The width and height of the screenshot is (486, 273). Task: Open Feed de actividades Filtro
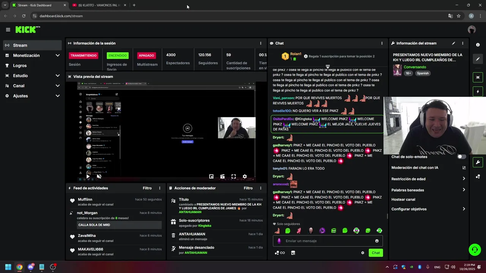pyautogui.click(x=147, y=188)
